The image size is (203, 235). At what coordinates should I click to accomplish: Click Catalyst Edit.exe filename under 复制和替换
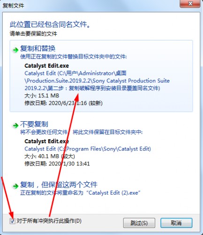pyautogui.click(x=47, y=66)
